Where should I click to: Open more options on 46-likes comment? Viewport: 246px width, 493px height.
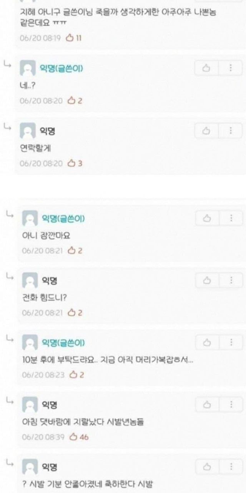tap(231, 405)
